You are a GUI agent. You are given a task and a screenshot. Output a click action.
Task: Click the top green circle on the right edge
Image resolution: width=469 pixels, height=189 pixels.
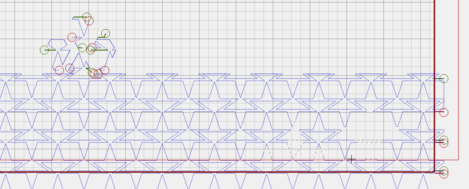[x=443, y=78]
